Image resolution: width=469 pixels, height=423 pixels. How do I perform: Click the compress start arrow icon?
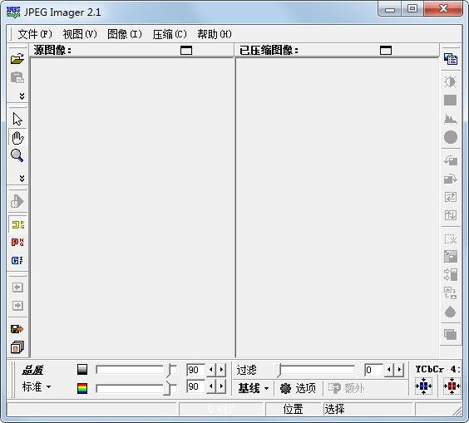click(17, 201)
